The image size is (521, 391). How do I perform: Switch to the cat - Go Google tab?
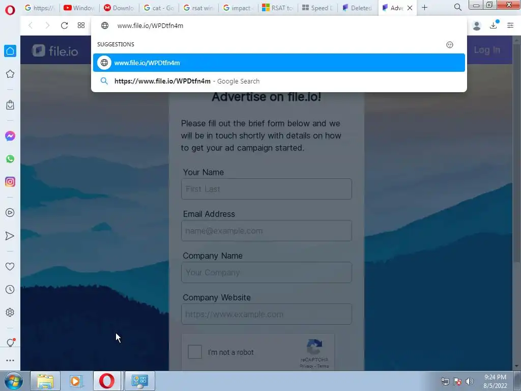159,8
